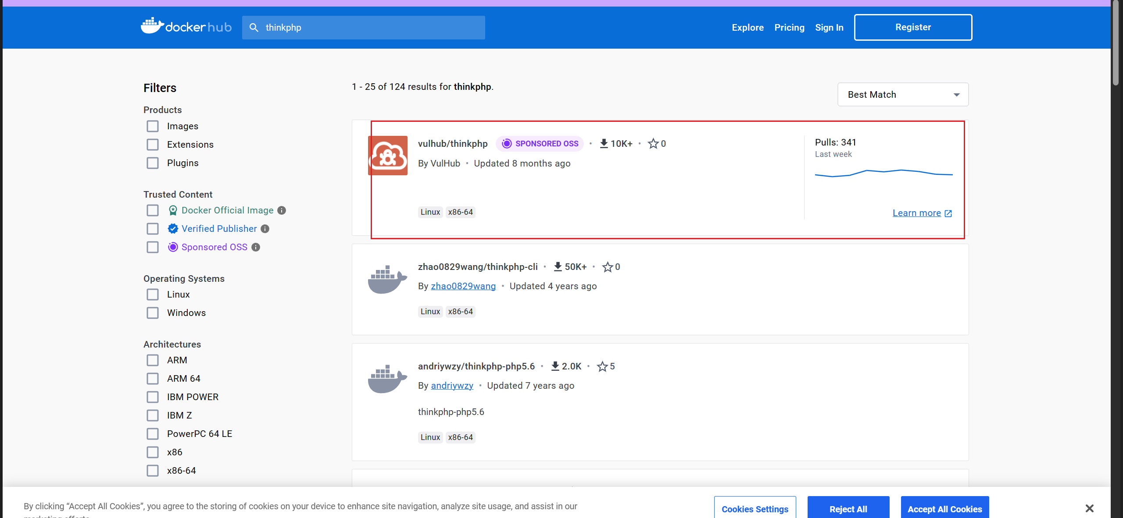Enable the Images product filter

(x=152, y=126)
